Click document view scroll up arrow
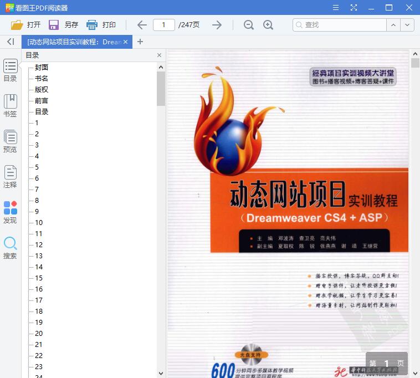 (x=415, y=54)
